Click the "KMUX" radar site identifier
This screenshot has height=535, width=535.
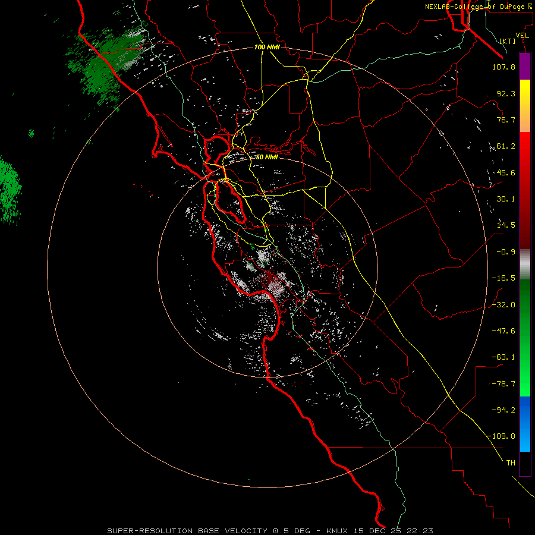click(x=338, y=531)
